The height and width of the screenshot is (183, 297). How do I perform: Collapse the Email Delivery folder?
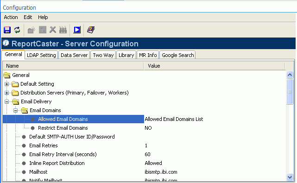6,102
